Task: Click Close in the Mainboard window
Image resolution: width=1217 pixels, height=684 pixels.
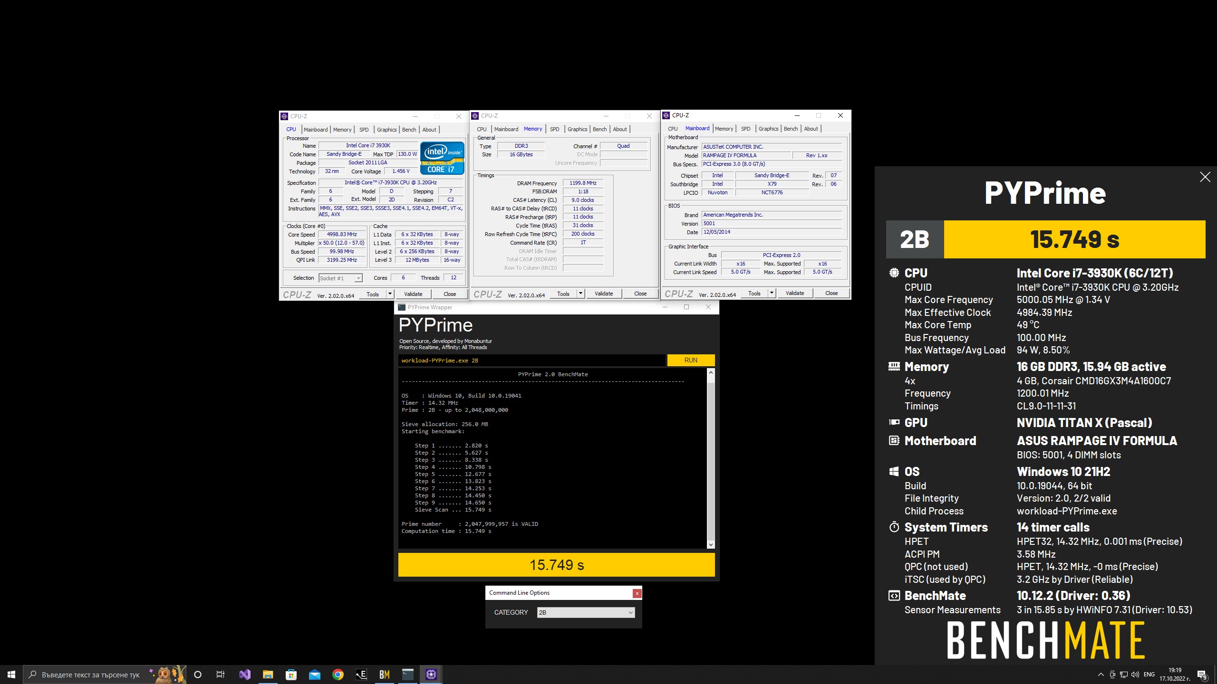Action: point(831,293)
